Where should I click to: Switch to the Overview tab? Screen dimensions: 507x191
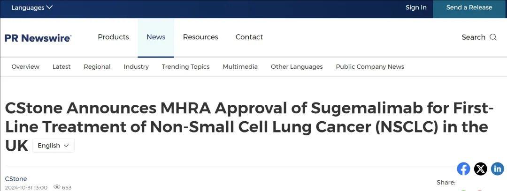tap(25, 66)
